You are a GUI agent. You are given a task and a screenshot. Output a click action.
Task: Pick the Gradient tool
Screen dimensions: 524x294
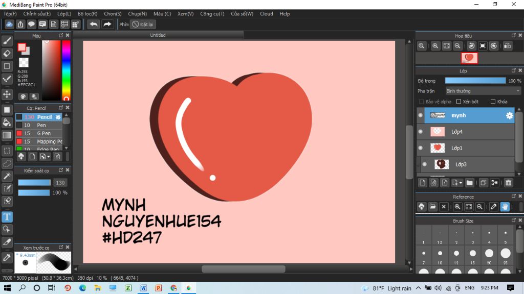coord(7,135)
